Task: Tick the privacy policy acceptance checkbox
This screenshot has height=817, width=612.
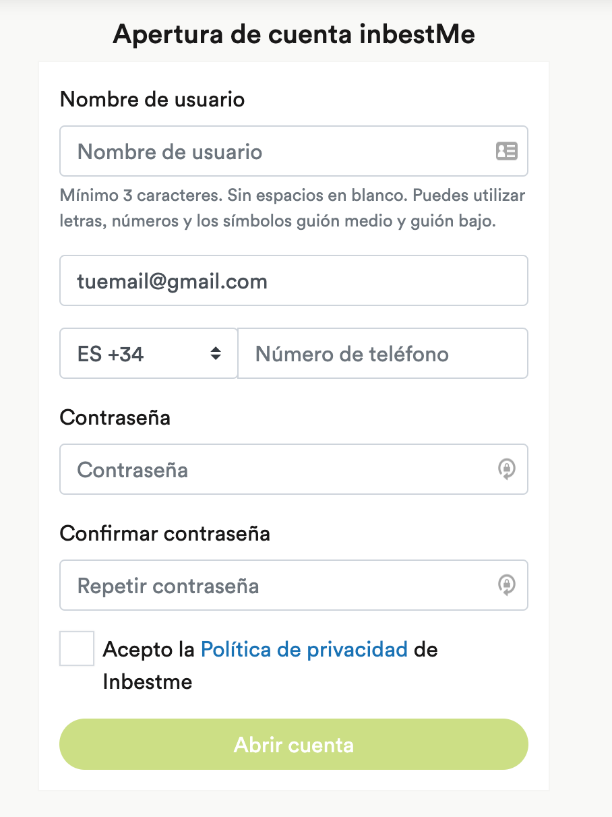Action: point(77,648)
